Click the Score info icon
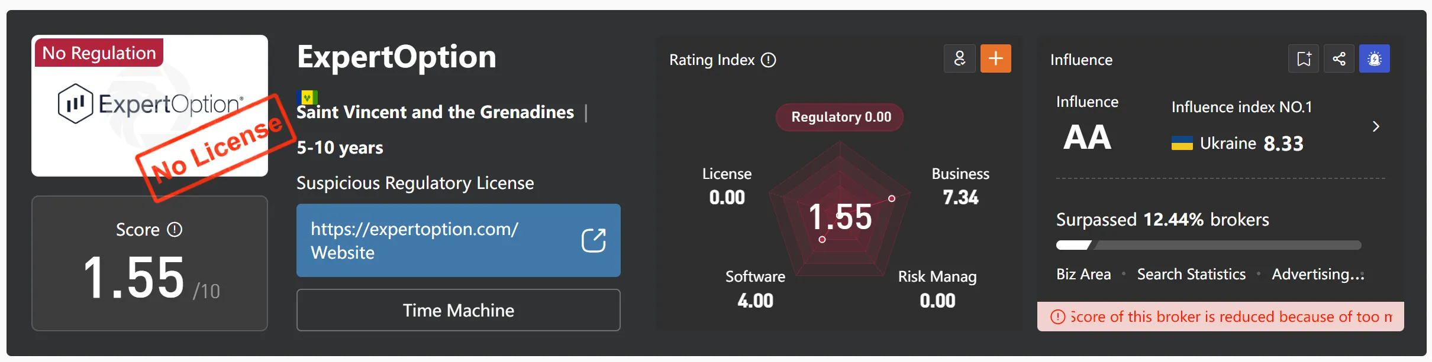The image size is (1432, 362). 175,229
